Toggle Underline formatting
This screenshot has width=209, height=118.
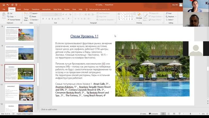coord(49,19)
